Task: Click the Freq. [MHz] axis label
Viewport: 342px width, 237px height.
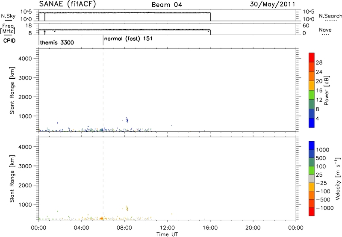Action: 8,29
